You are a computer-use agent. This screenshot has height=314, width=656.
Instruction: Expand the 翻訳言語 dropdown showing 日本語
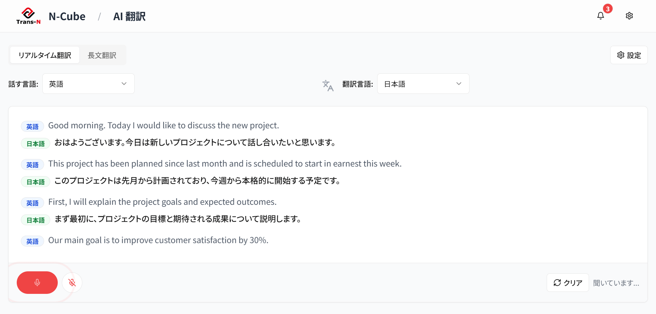tap(423, 84)
